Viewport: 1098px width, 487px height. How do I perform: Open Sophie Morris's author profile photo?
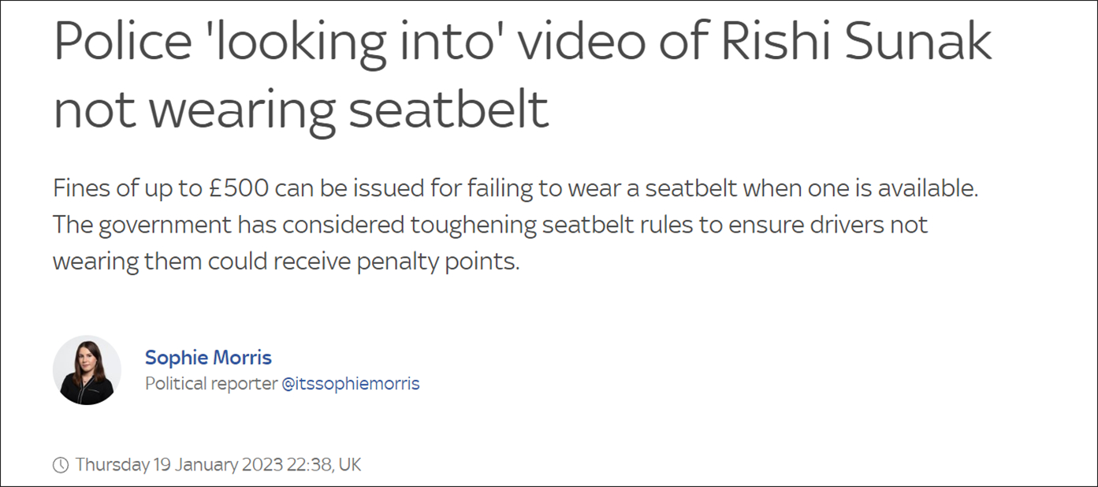87,370
